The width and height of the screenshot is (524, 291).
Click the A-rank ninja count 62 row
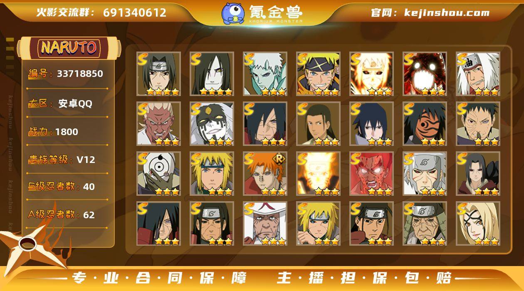62,215
